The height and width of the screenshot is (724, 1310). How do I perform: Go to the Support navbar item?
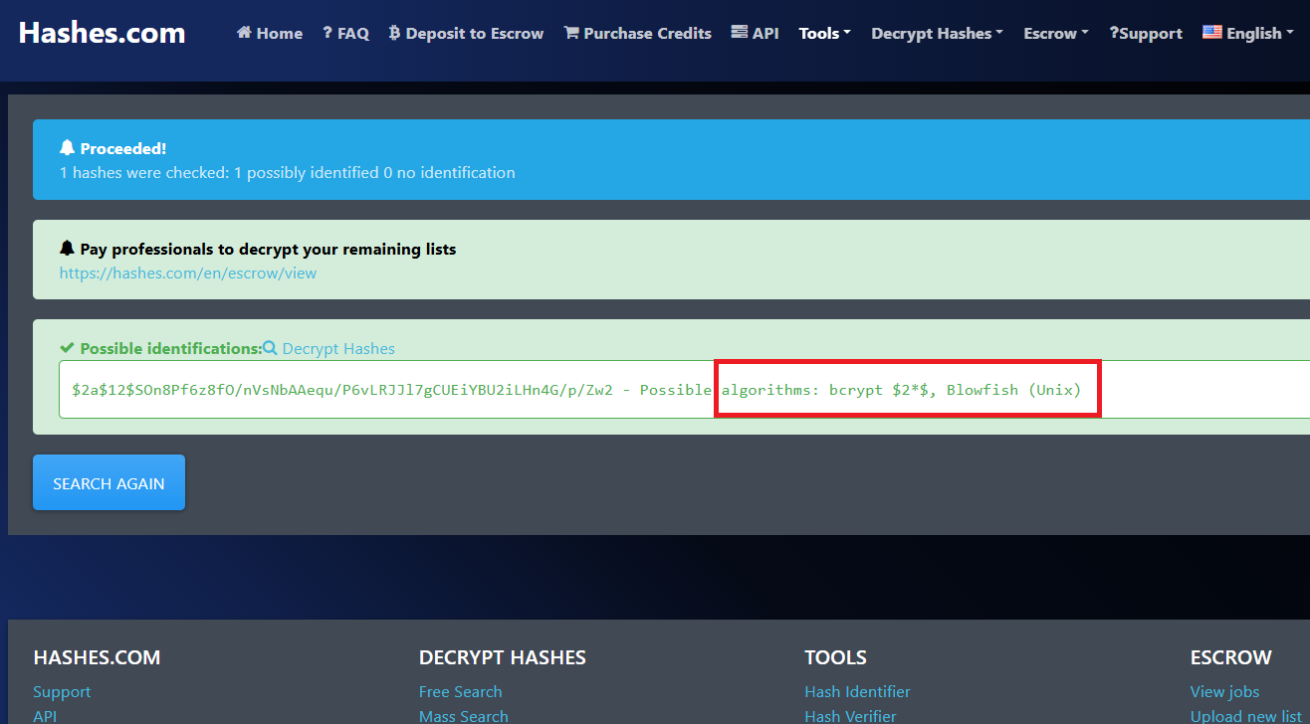coord(1146,33)
